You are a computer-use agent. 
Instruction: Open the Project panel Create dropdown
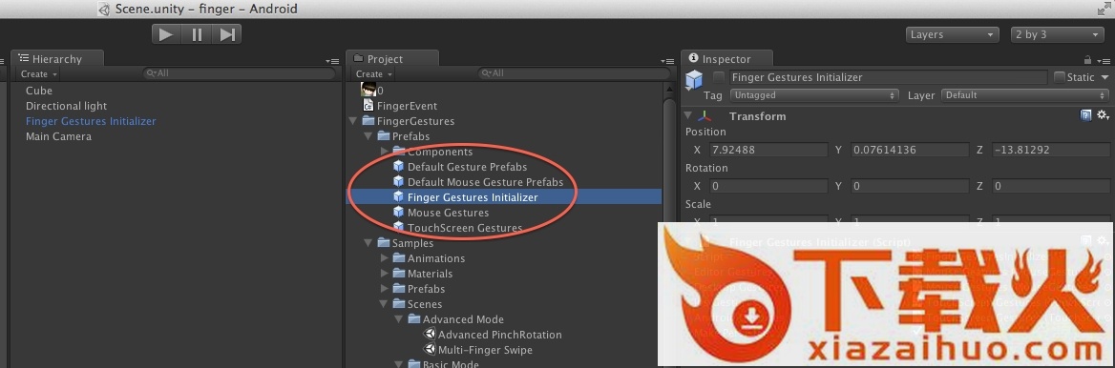(x=374, y=73)
